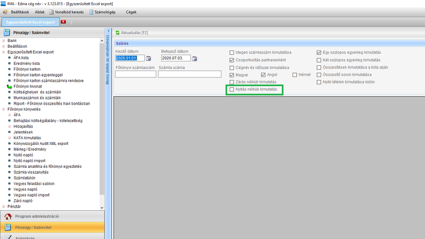425x239 pixels.
Task: Open the Beállítások menu
Action: [20, 12]
